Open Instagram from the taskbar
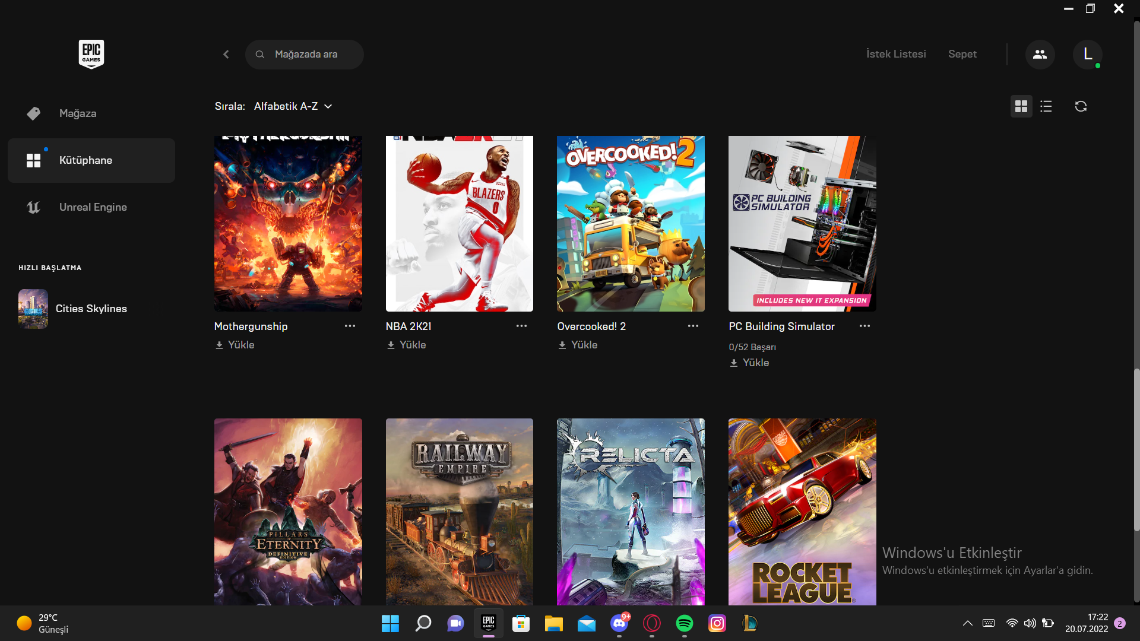Image resolution: width=1140 pixels, height=641 pixels. 717,623
